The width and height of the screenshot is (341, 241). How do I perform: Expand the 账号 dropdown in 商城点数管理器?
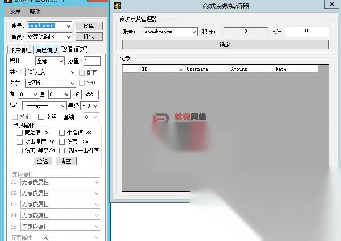click(194, 32)
